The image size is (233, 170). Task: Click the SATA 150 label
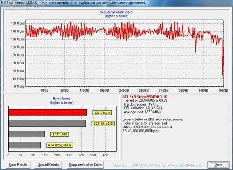[x=60, y=135]
